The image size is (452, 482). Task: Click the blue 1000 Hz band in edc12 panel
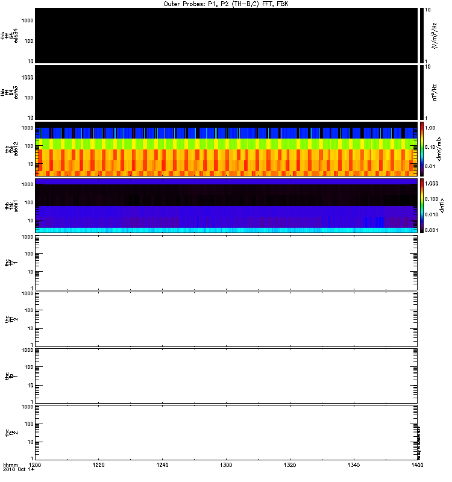coord(226,133)
